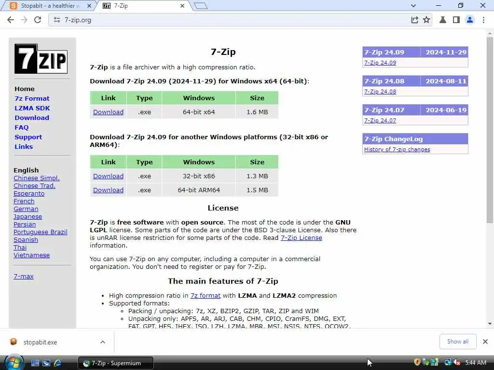This screenshot has width=494, height=370.
Task: Open site information icon in address bar
Action: pos(57,20)
